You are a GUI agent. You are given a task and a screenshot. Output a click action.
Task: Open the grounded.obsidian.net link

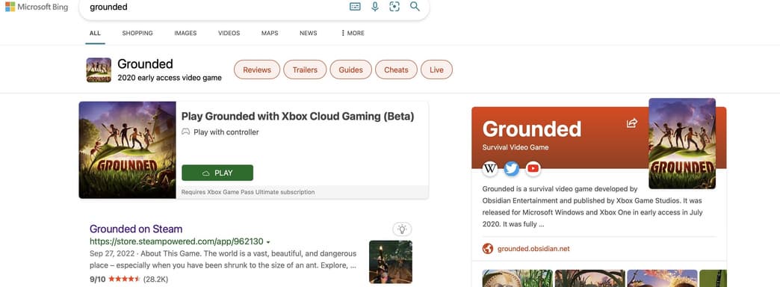[x=533, y=249]
